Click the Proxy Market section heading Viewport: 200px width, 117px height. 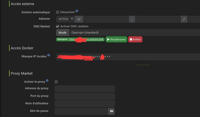pyautogui.click(x=22, y=73)
